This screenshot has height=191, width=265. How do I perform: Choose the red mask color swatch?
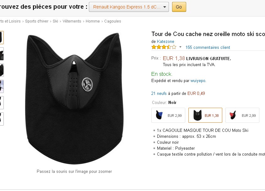242,115
